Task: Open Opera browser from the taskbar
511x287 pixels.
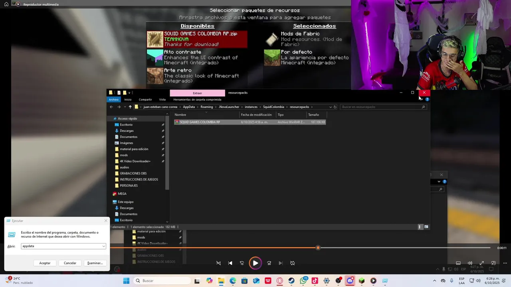Action: pos(279,281)
